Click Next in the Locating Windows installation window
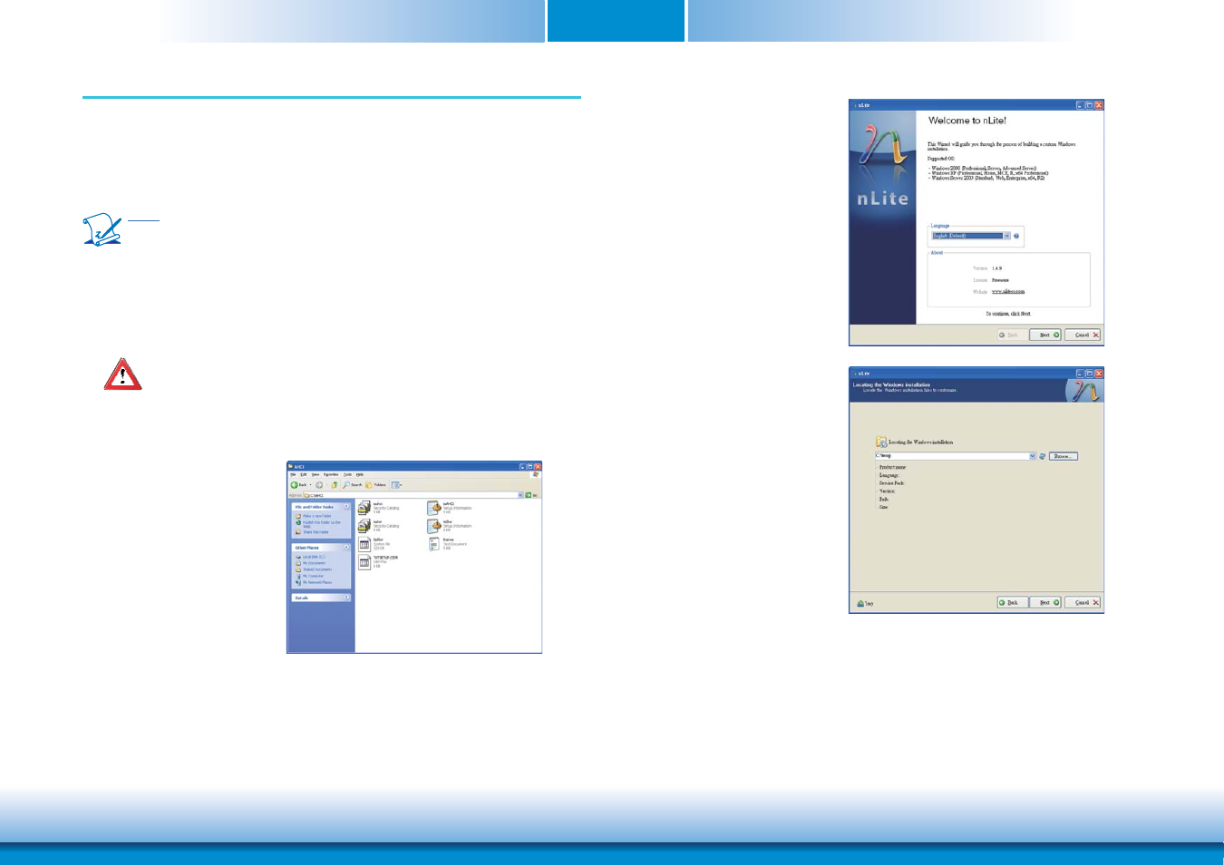 (x=1044, y=602)
